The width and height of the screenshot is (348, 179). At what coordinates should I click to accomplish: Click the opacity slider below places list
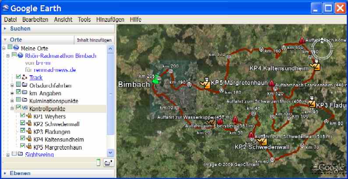(x=98, y=163)
